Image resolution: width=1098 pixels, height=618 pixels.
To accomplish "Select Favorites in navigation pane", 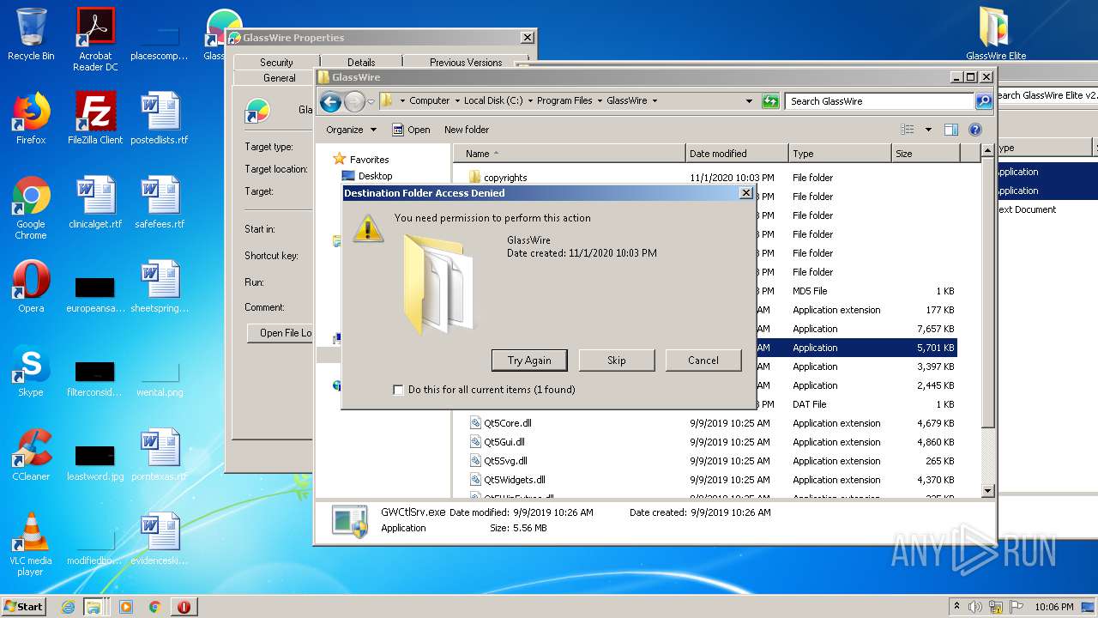I will click(361, 160).
